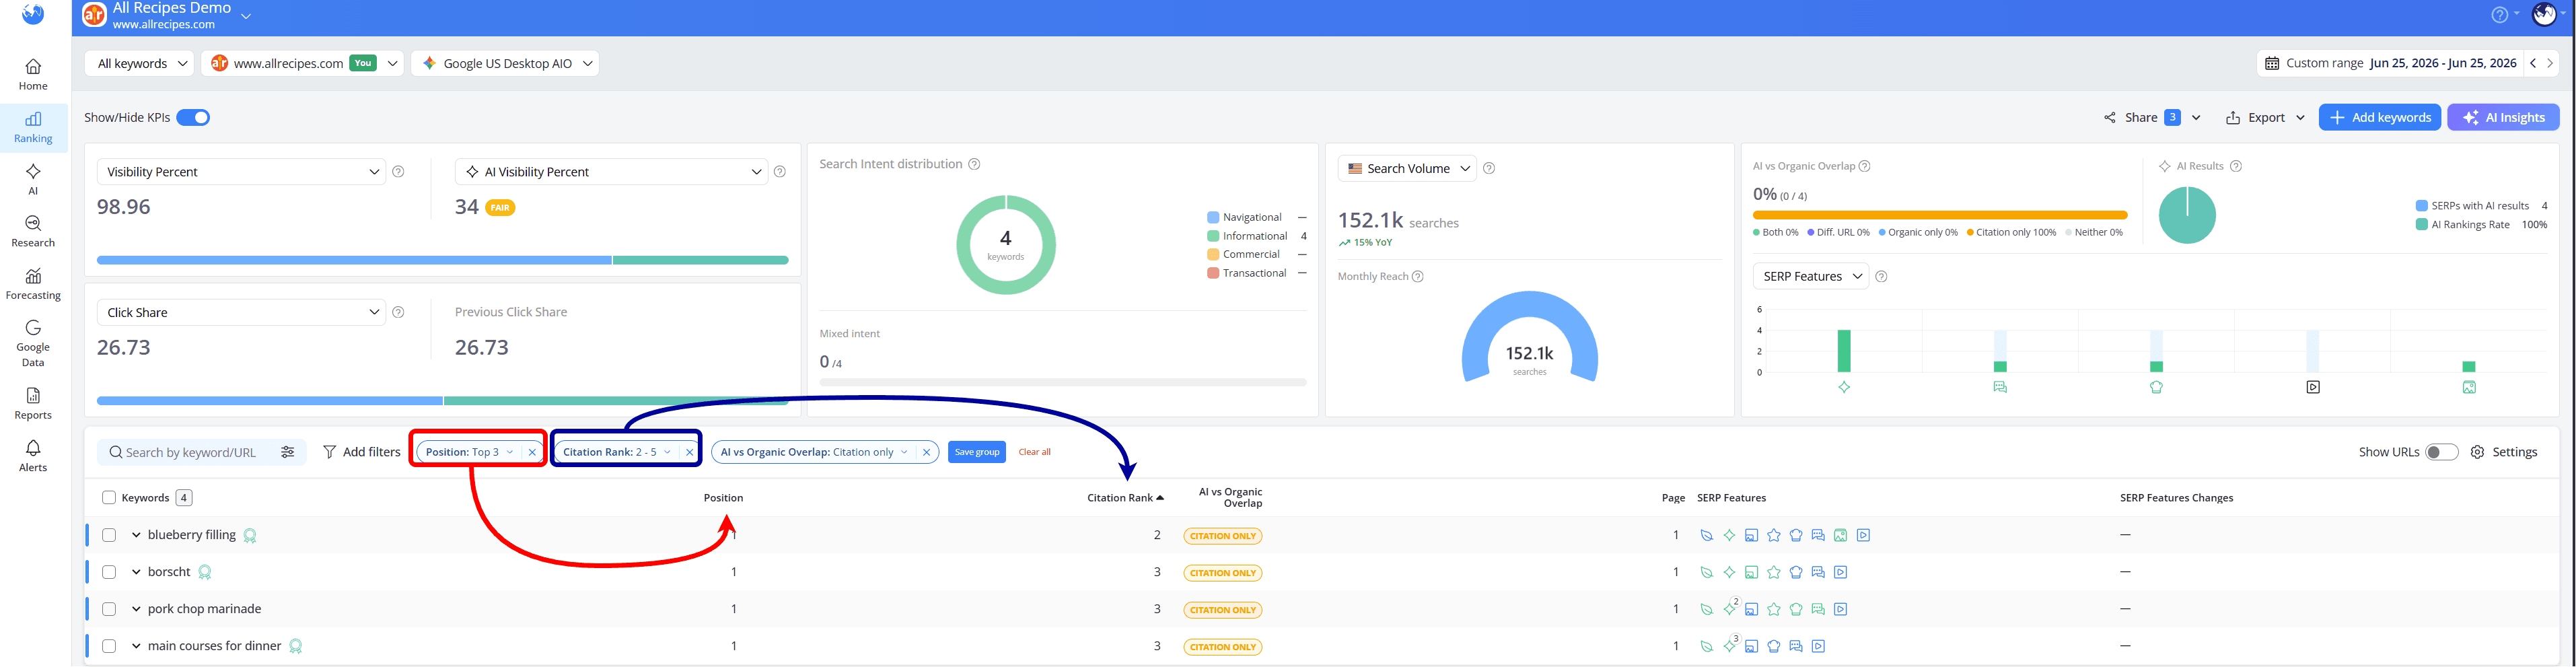Open the Ranking section in sidebar
Screen dimensions: 2576x667
point(33,128)
